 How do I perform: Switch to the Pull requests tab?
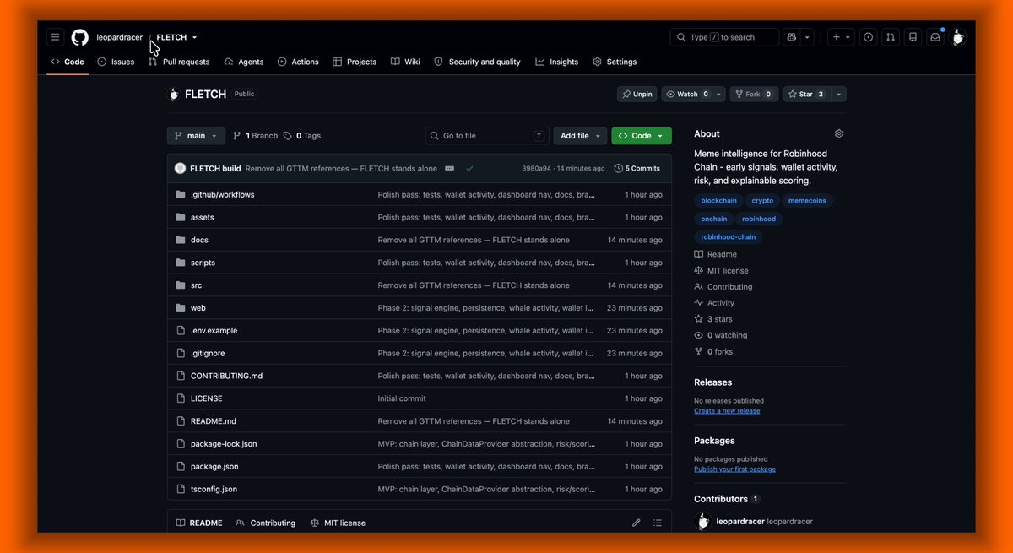(x=179, y=62)
